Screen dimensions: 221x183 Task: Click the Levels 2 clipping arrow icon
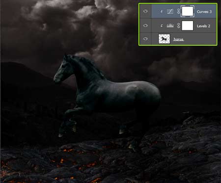pyautogui.click(x=162, y=26)
